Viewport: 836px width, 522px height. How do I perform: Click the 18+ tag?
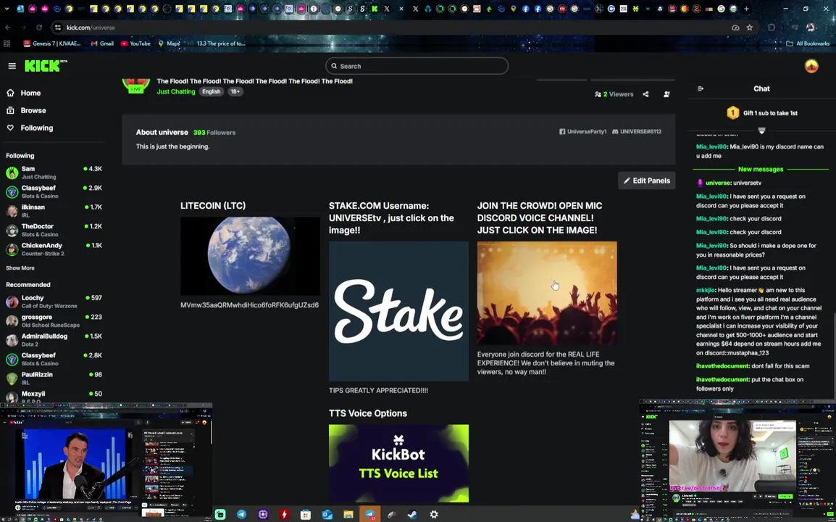tap(235, 92)
